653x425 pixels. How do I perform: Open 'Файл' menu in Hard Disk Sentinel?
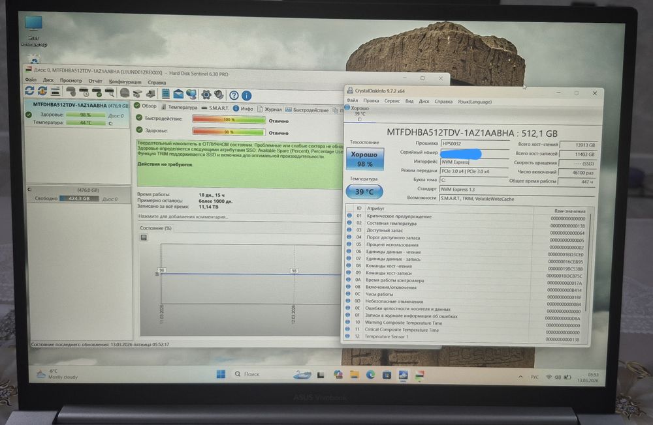[31, 80]
